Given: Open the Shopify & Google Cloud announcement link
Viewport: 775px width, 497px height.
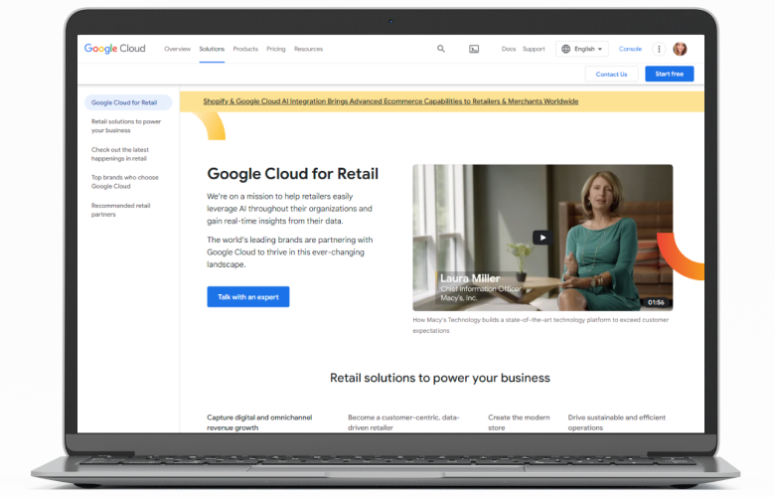Looking at the screenshot, I should [x=390, y=101].
